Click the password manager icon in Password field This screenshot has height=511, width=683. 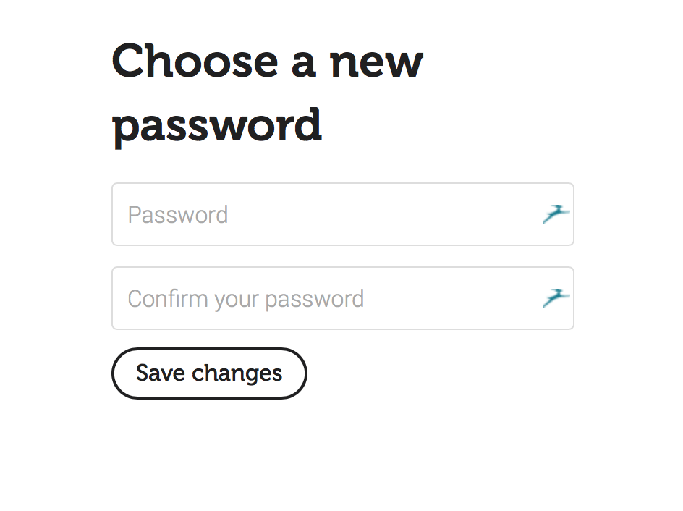point(555,214)
